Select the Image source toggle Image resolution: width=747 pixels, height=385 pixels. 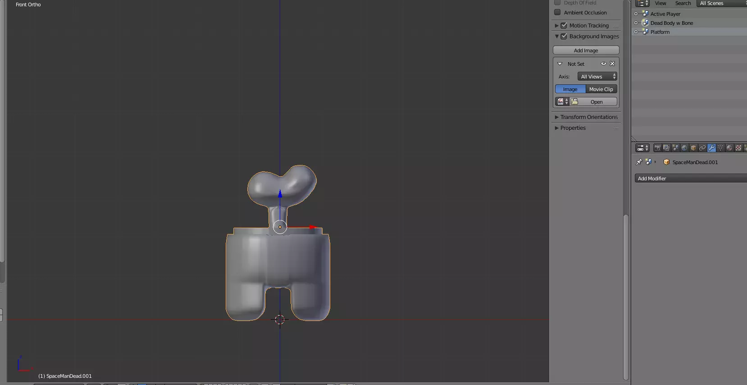click(570, 89)
